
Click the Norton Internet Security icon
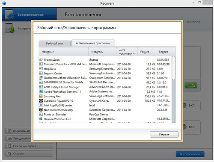pos(41,110)
